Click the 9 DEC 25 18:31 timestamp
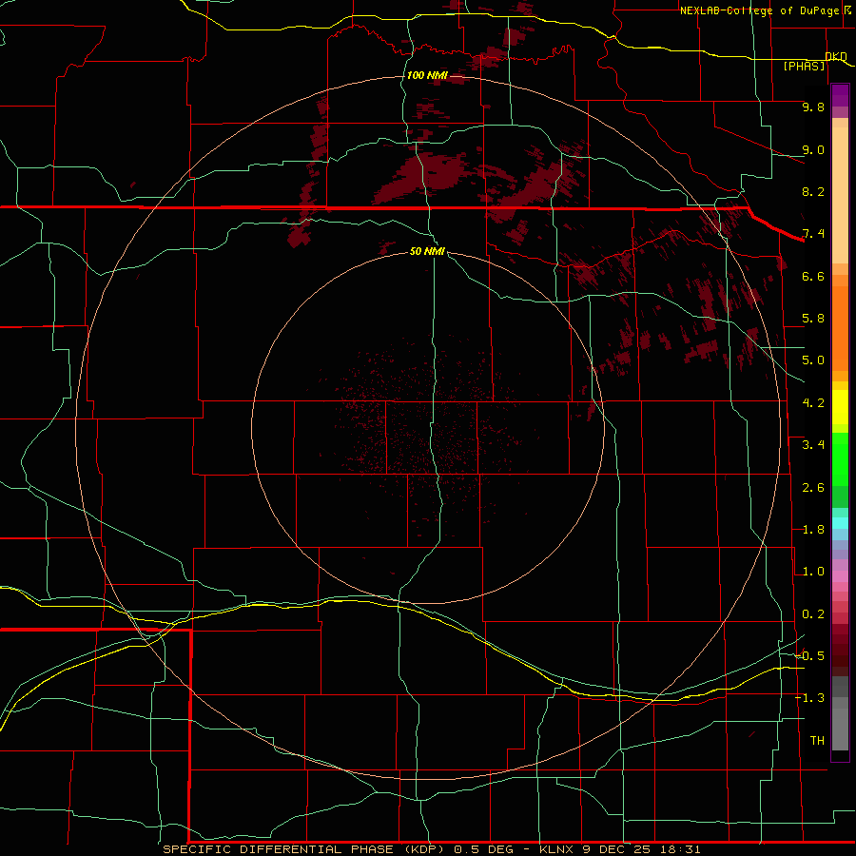The height and width of the screenshot is (856, 856). point(640,849)
